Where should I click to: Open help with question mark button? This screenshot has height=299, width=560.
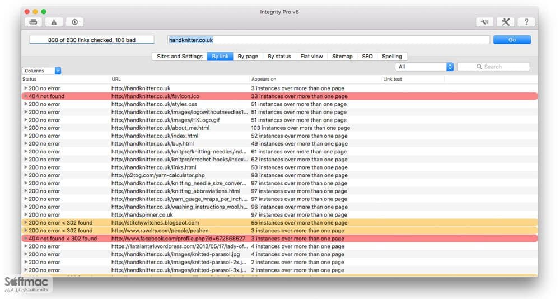(x=526, y=22)
